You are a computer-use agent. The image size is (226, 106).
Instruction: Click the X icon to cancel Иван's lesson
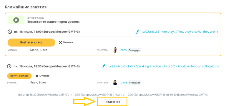point(37,76)
